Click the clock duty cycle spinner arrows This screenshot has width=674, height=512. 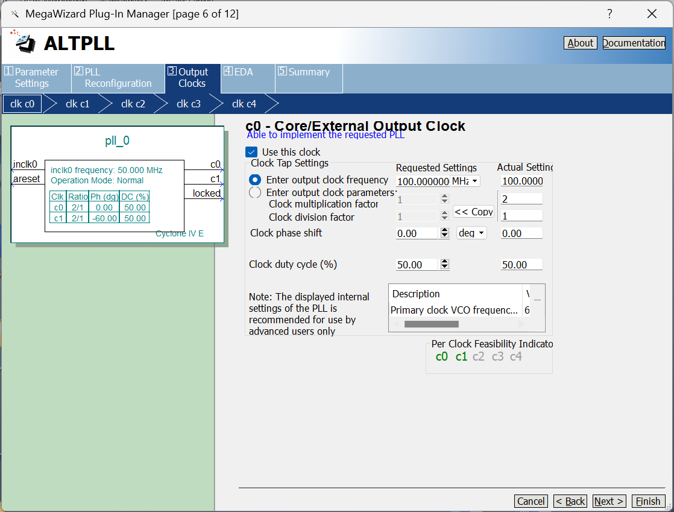tap(444, 264)
